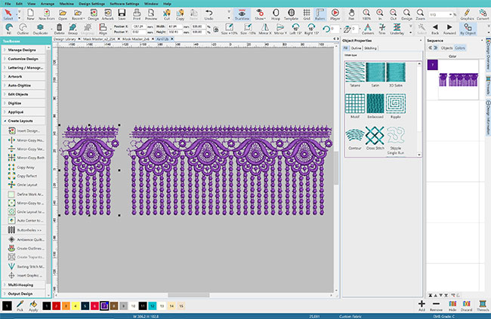Switch to Stitching tab in Object Properties
The width and height of the screenshot is (491, 319).
[370, 48]
